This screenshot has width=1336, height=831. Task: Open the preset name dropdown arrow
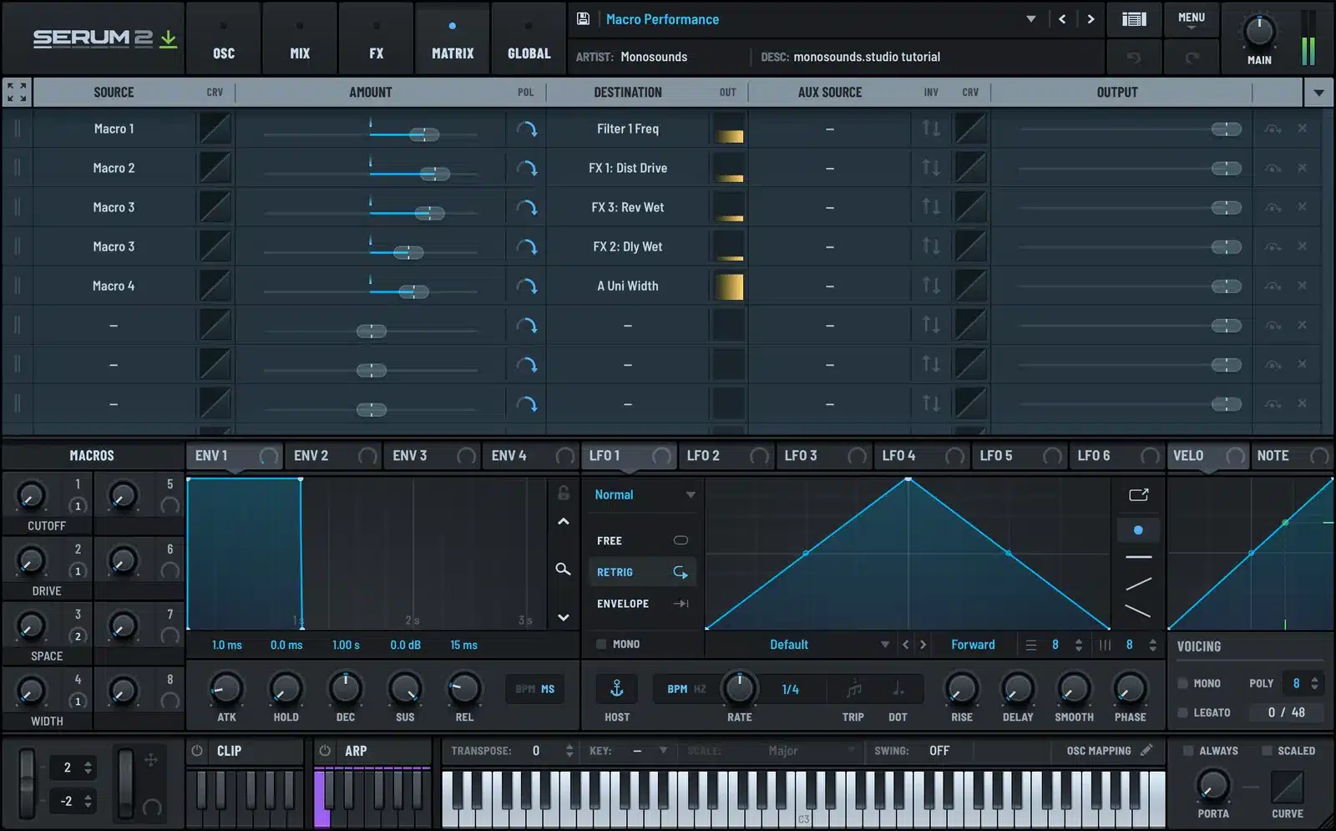pos(1031,18)
